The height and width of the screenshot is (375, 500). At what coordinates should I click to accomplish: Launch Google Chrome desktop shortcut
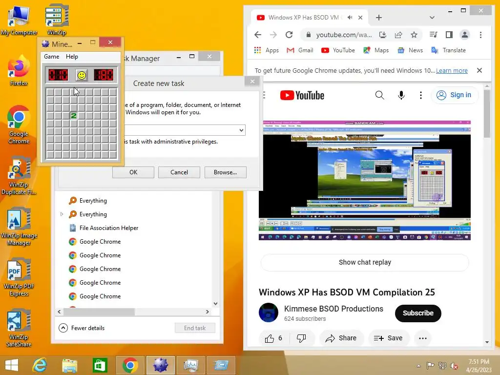point(19,125)
